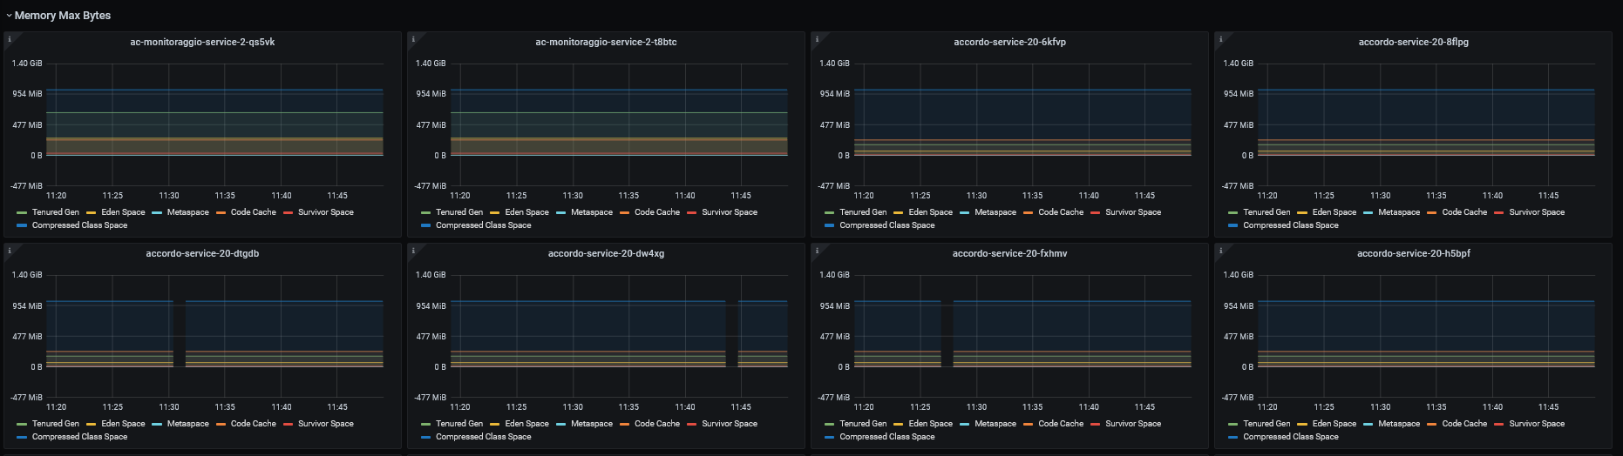Click Eden Space color swatch in accordo-service-20-8flpg legend
This screenshot has width=1623, height=456.
click(x=1301, y=212)
